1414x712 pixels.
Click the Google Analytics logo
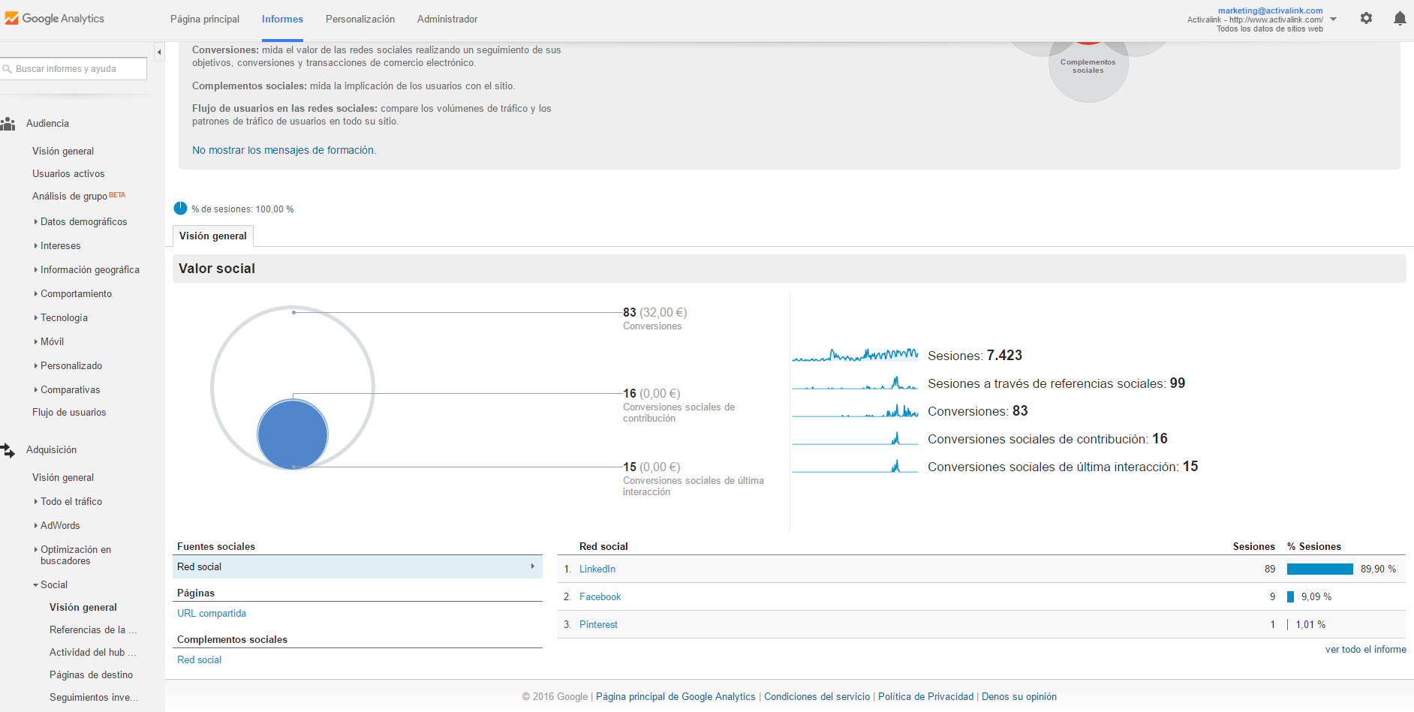click(x=55, y=17)
